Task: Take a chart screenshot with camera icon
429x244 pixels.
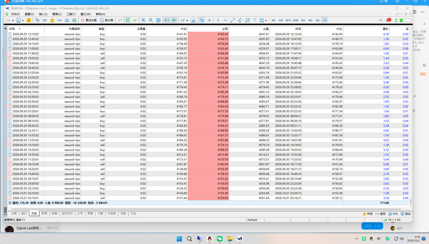Action: (x=193, y=20)
